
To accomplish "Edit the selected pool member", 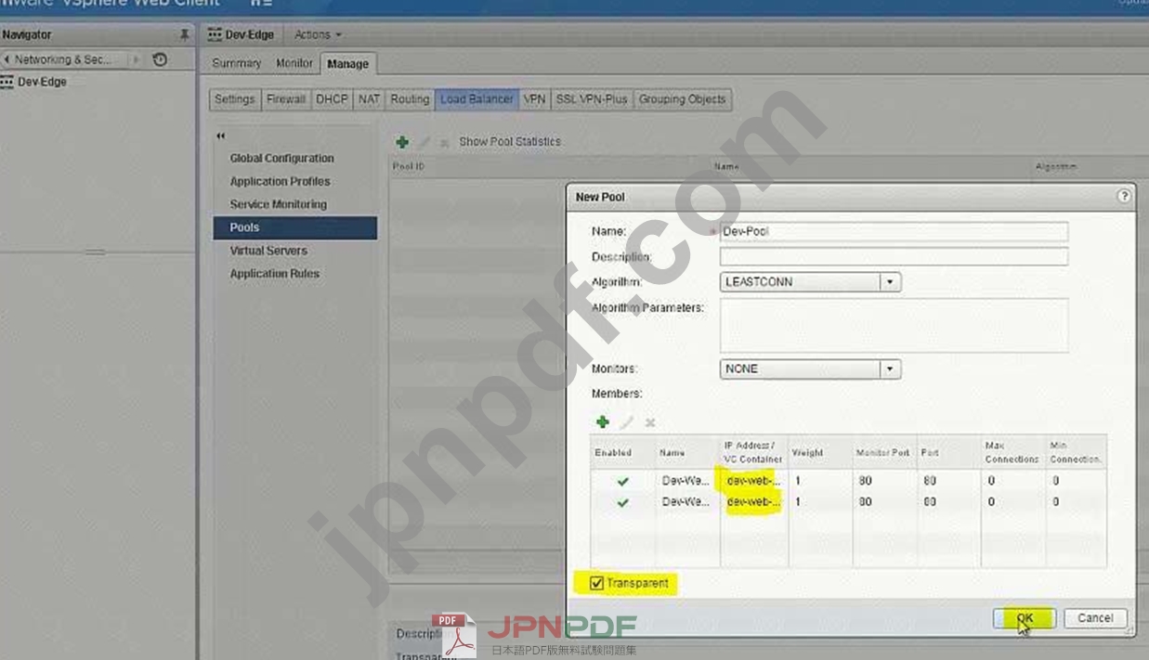I will tap(627, 422).
